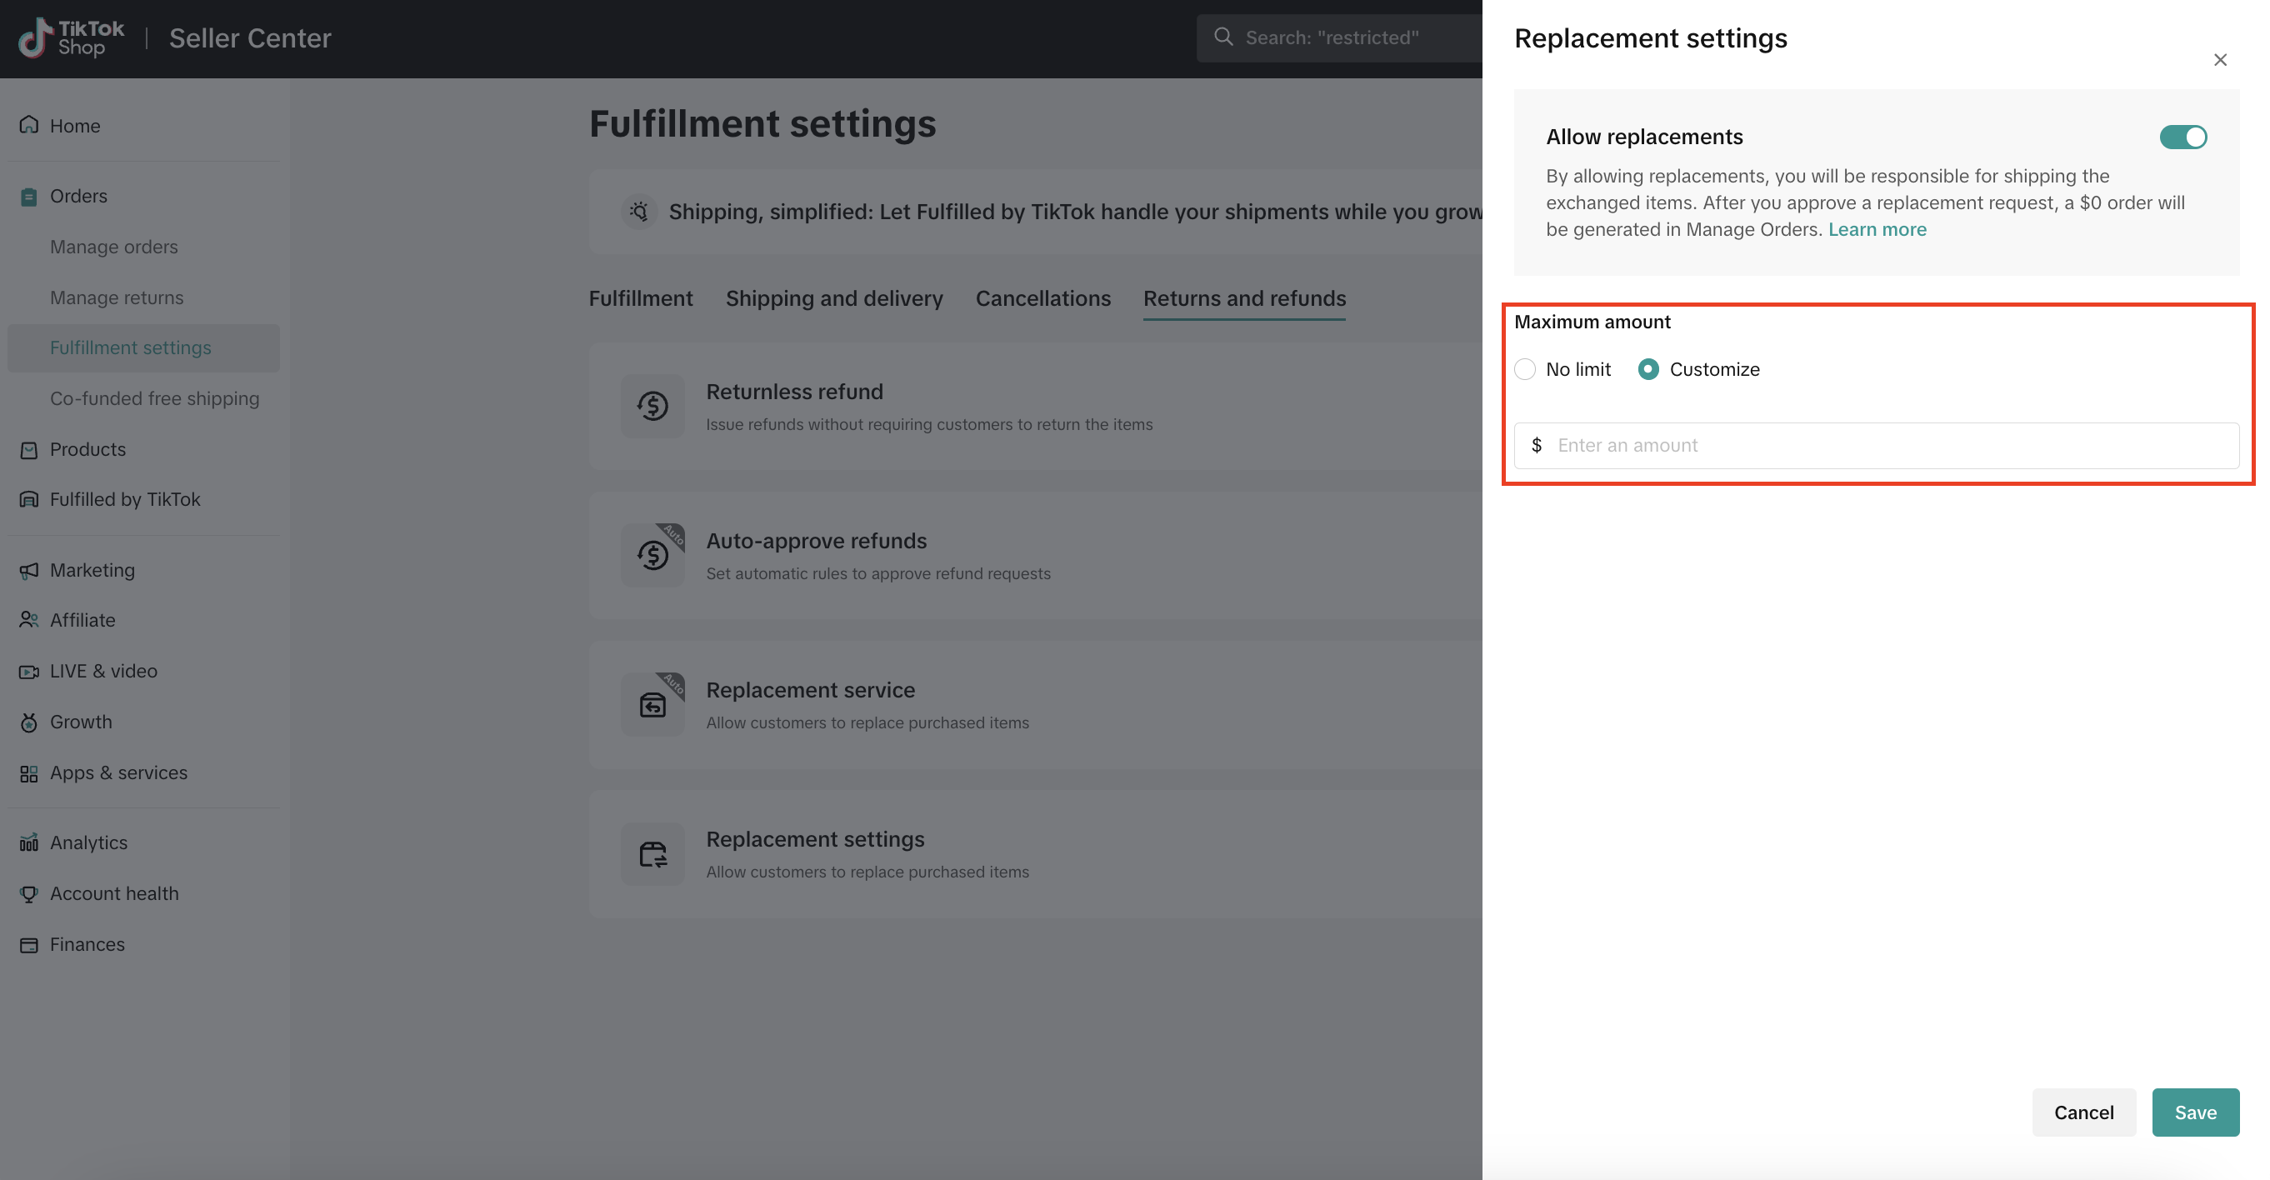2270x1180 pixels.
Task: Toggle the Allow replacements switch
Action: click(x=2182, y=137)
